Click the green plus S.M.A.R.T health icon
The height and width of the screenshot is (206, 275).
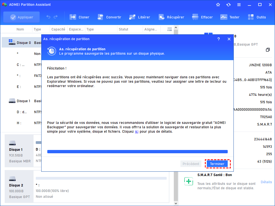point(189,181)
